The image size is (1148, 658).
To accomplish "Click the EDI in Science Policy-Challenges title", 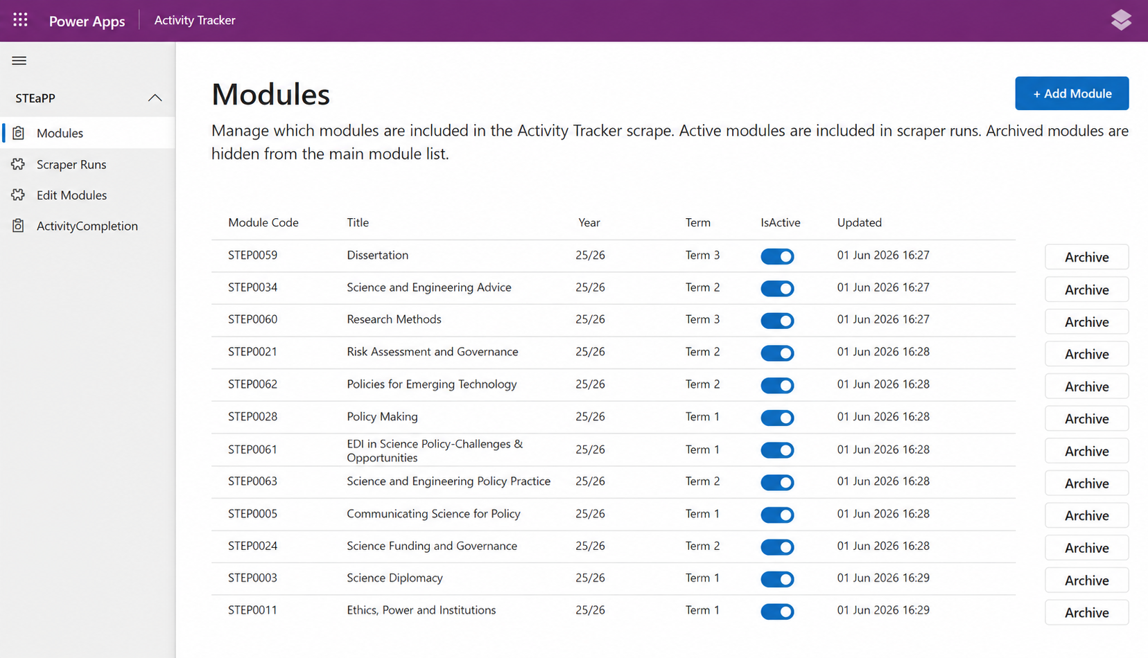I will click(x=435, y=450).
